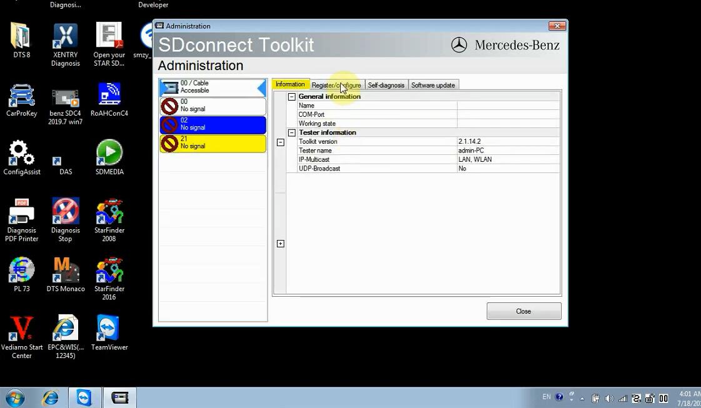
Task: Launch DTS Monaco desktop shortcut
Action: (x=65, y=275)
